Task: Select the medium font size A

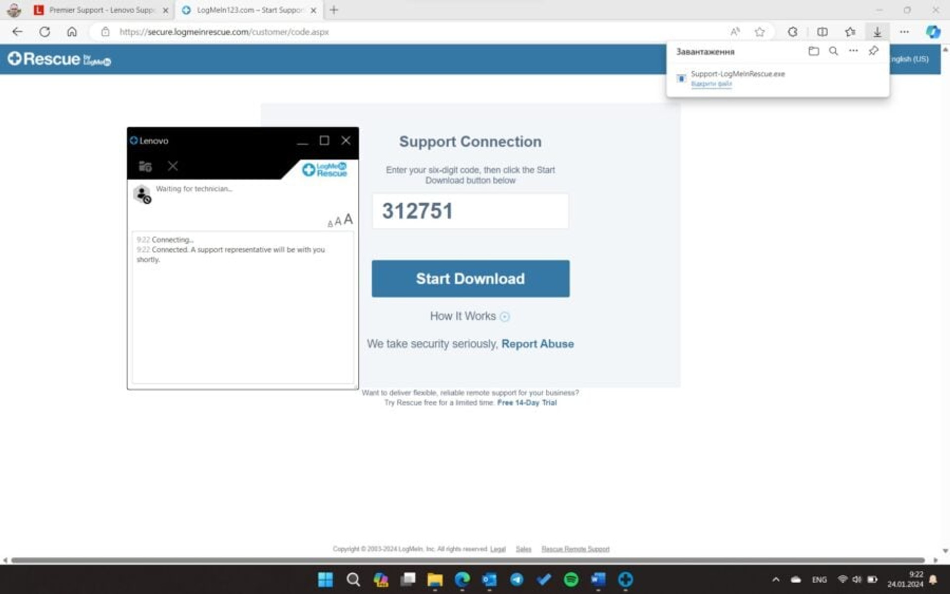Action: click(338, 222)
